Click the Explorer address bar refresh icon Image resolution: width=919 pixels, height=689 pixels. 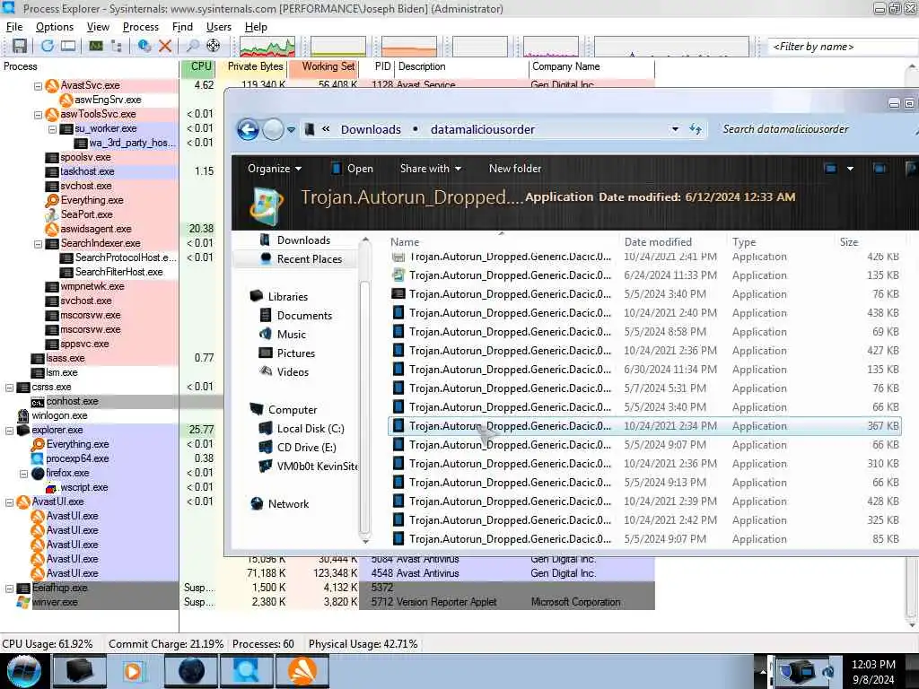(x=696, y=129)
